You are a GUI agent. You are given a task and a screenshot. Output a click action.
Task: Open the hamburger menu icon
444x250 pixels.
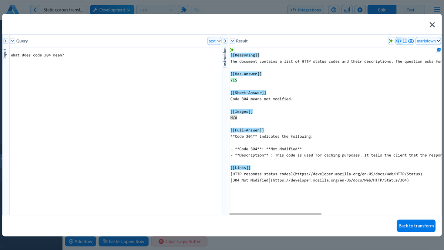437,10
